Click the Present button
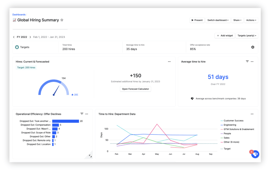Viewport: 271px width, 170px height. 197,20
